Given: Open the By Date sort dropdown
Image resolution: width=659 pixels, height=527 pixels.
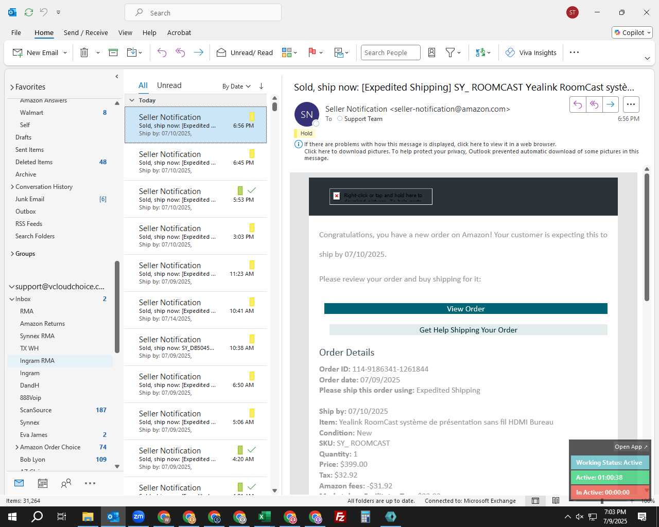Looking at the screenshot, I should coord(236,86).
